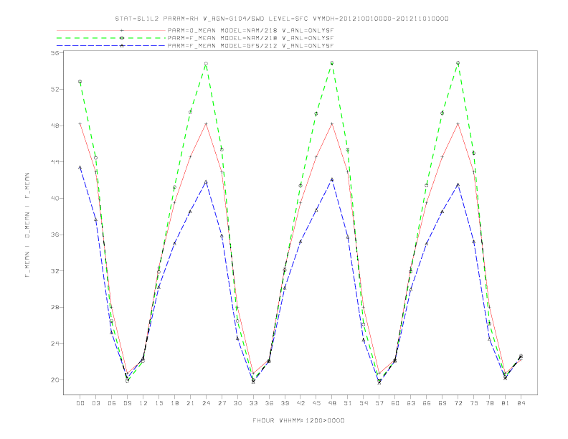Click y-axis label 44

click(55, 162)
